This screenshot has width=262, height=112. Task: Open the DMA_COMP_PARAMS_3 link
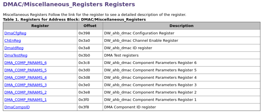25,85
